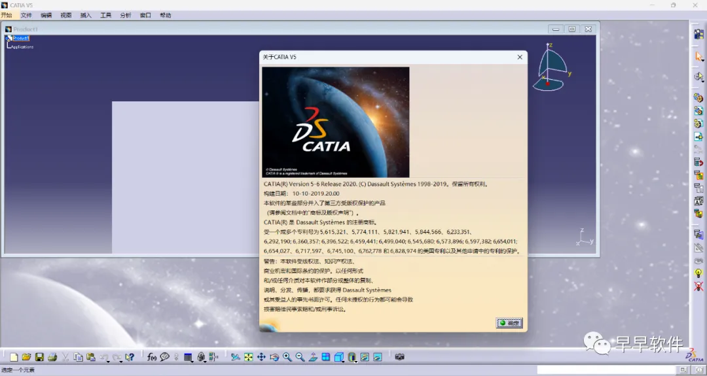
Task: Expand the selection trap dropdown
Action: tap(702, 80)
